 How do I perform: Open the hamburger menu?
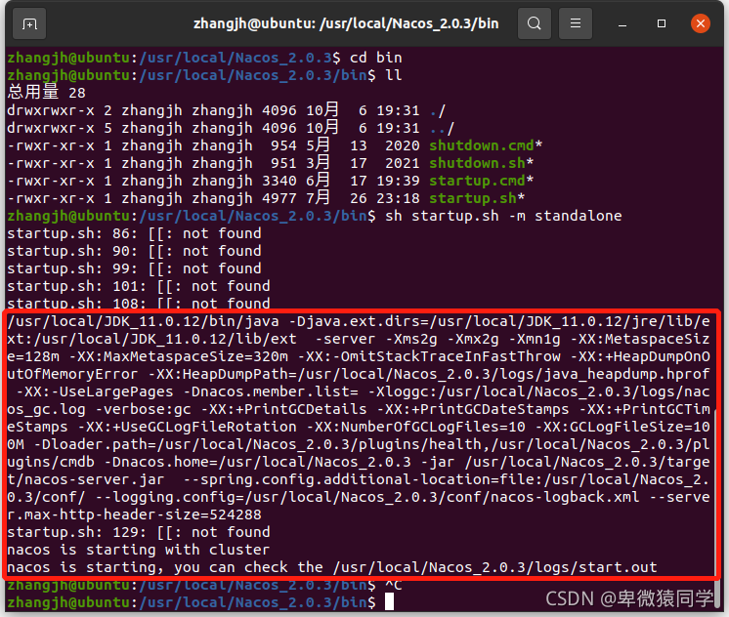coord(576,23)
